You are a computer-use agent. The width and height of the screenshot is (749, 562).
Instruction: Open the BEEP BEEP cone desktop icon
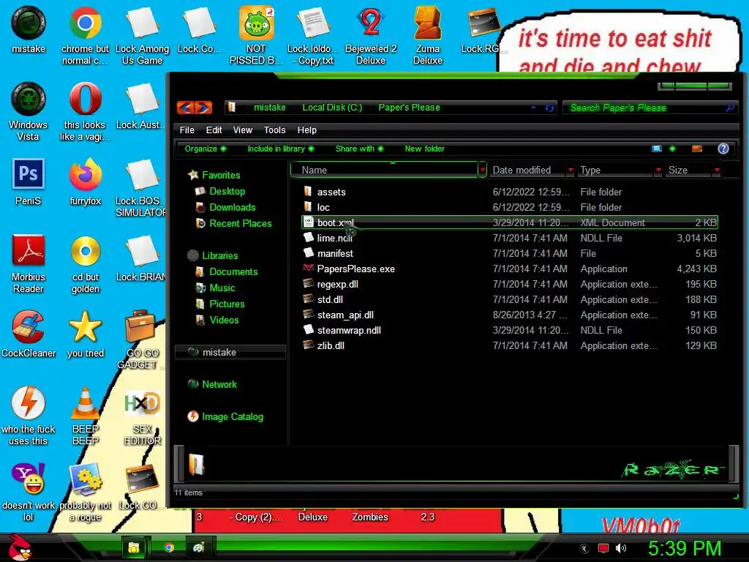86,416
